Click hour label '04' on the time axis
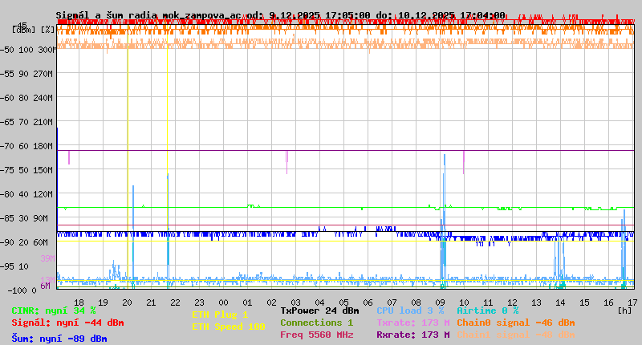Image resolution: width=642 pixels, height=345 pixels. click(x=319, y=302)
